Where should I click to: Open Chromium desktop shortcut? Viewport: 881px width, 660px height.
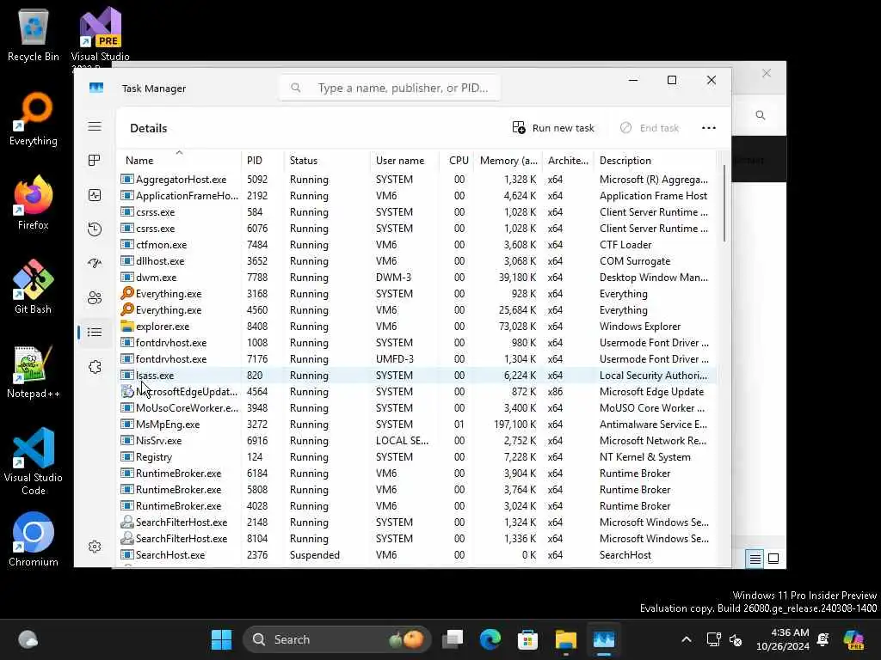tap(34, 540)
